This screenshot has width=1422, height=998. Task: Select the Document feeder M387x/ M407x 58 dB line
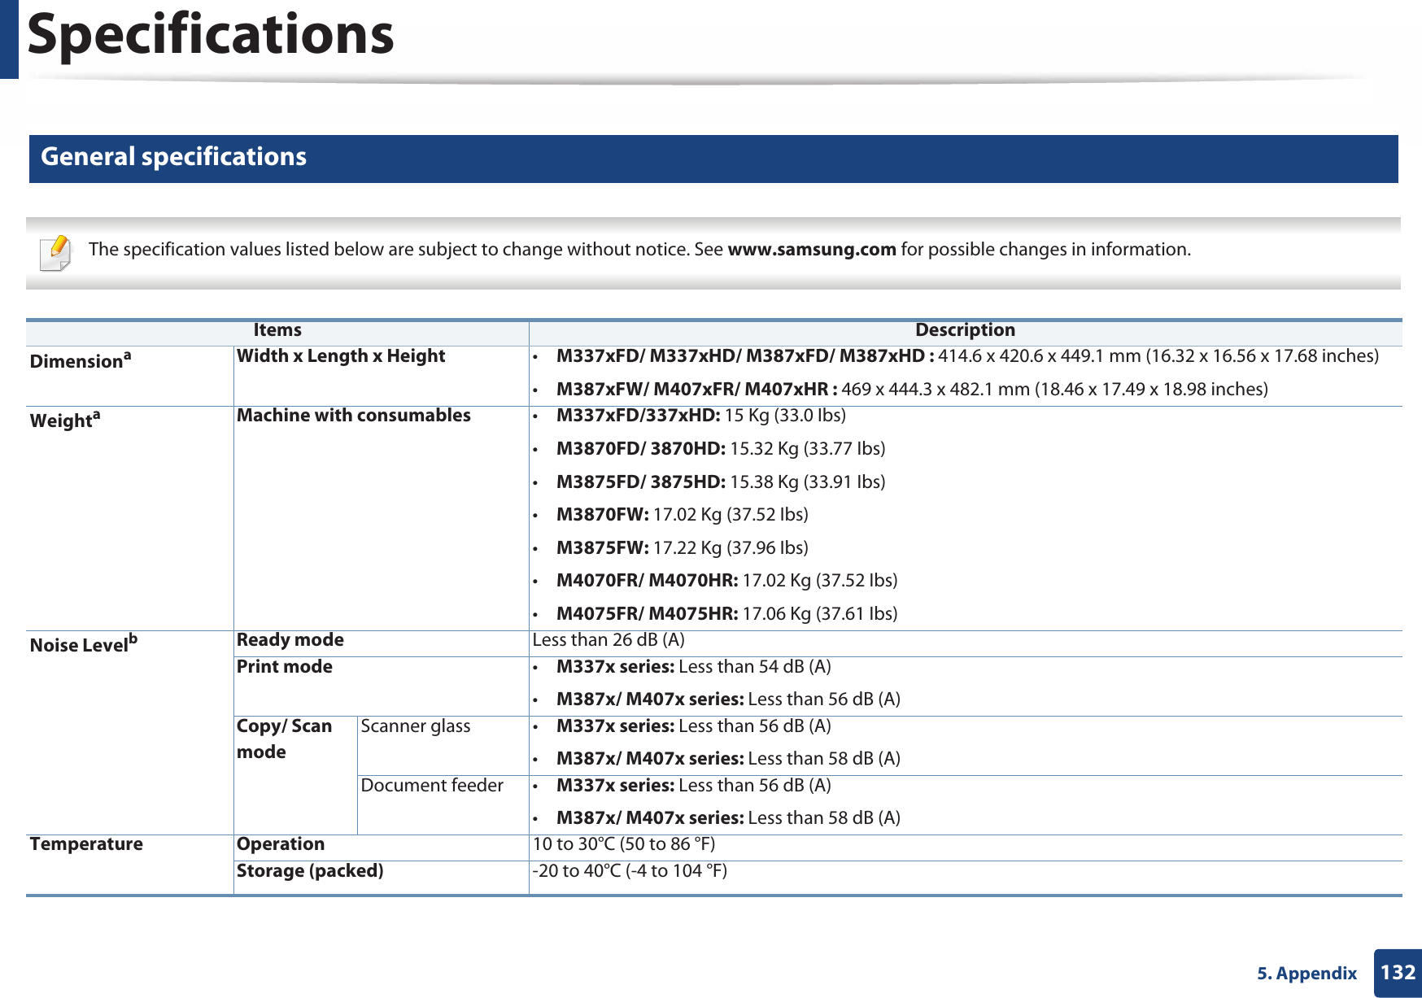pos(728,818)
